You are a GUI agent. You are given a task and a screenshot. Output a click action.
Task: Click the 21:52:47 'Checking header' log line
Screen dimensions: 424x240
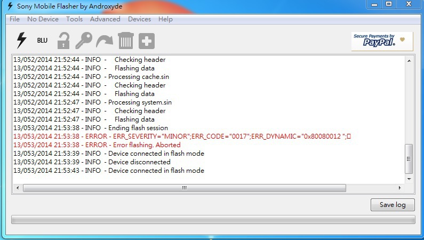click(x=89, y=111)
